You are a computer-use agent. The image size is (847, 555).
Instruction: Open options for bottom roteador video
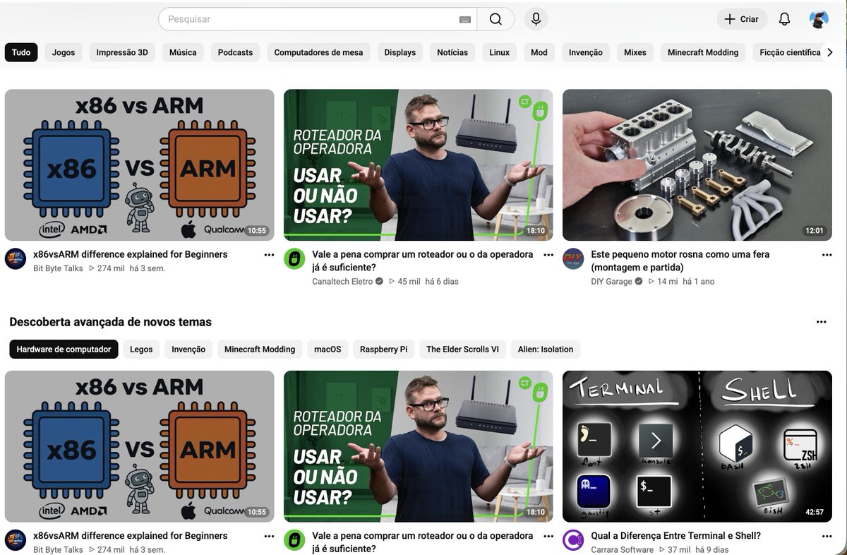(548, 537)
